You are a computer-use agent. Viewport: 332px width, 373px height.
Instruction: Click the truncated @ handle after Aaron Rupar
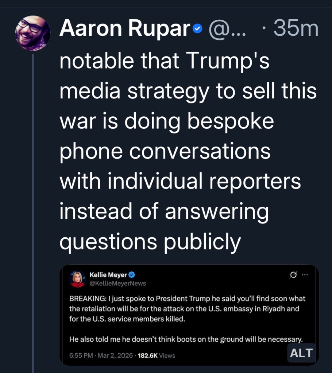click(227, 28)
